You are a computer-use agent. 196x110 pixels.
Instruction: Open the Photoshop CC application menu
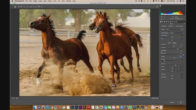pos(19,1)
